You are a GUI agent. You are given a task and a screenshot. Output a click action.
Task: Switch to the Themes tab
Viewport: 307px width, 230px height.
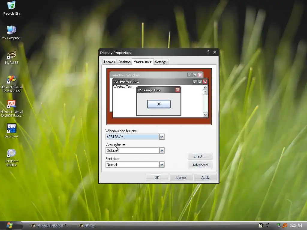109,62
